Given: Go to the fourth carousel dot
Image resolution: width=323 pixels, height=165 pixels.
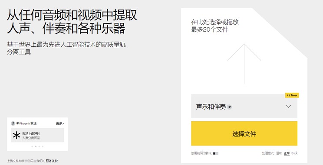Looking at the screenshot, I should pyautogui.click(x=43, y=146).
